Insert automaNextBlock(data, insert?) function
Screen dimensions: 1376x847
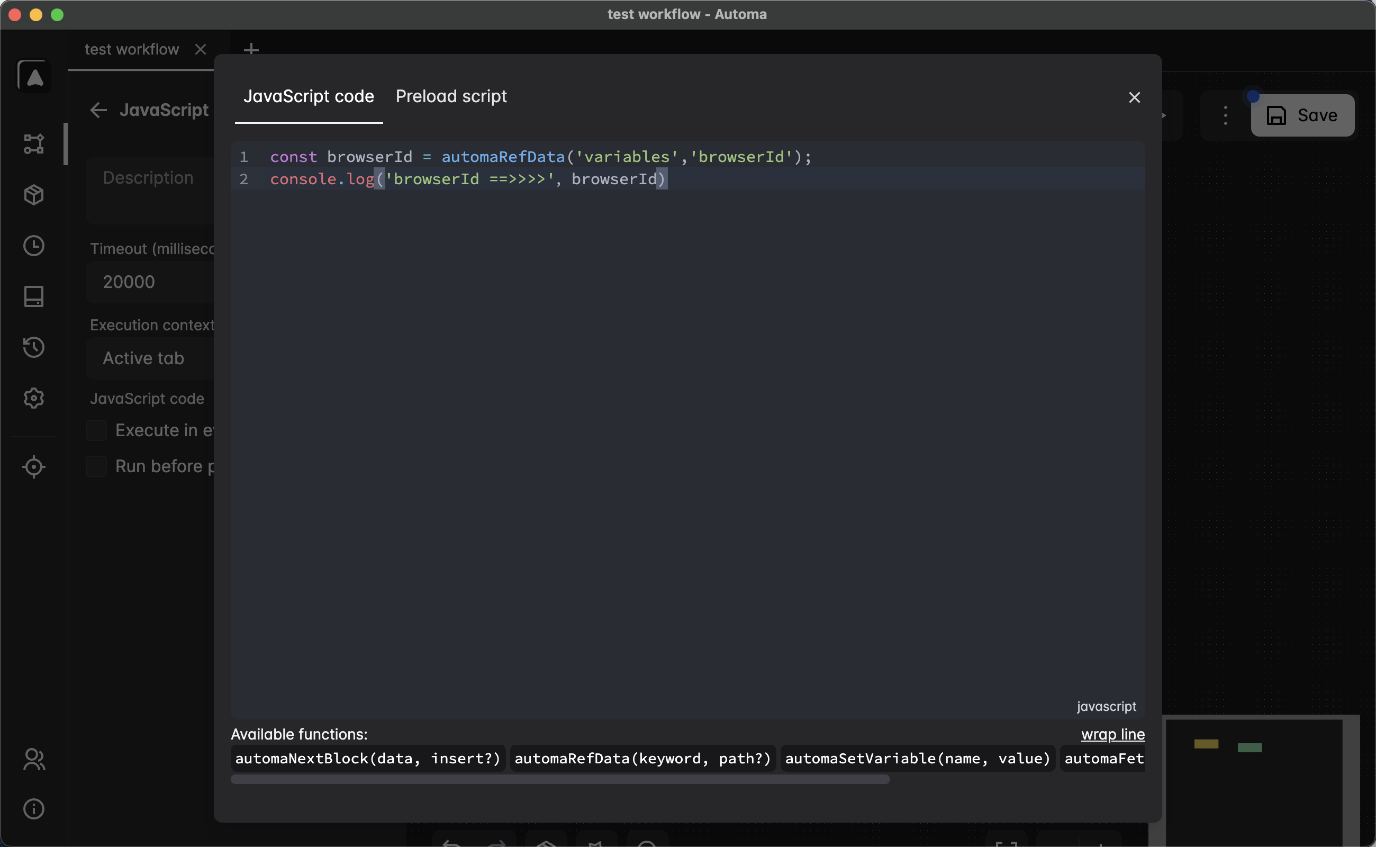[368, 759]
